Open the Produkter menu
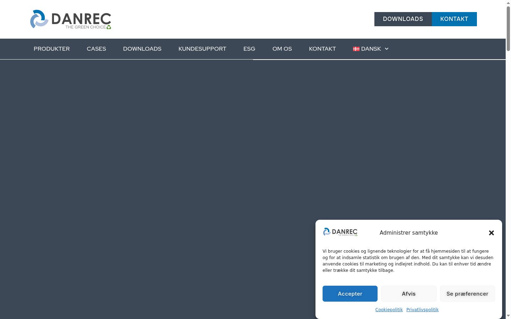The width and height of the screenshot is (511, 319). pyautogui.click(x=52, y=49)
